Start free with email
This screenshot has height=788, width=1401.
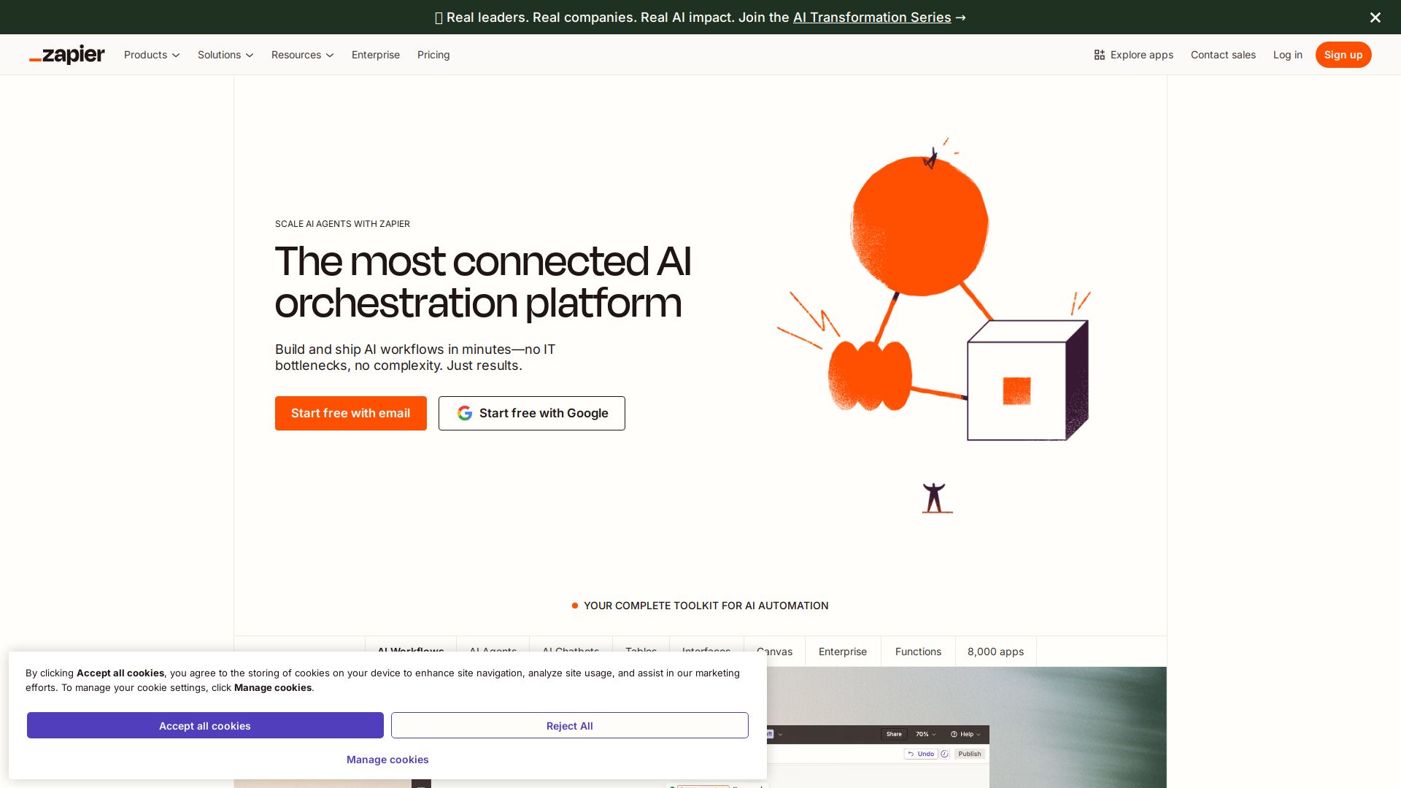(x=350, y=413)
